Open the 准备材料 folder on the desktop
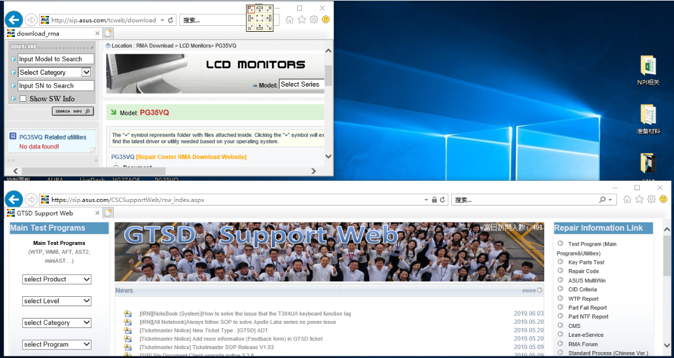 [x=648, y=120]
